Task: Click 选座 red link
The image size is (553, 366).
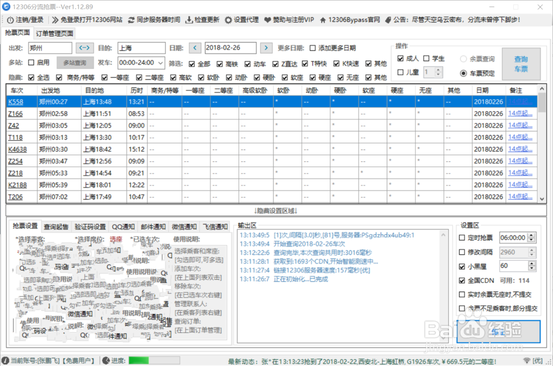Action: coord(116,239)
